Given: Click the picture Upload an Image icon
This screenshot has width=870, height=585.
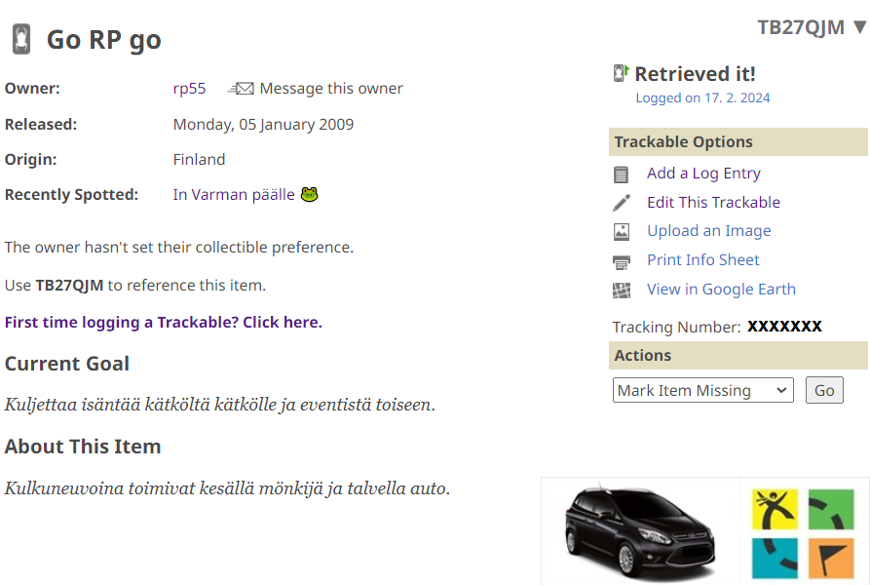Looking at the screenshot, I should pyautogui.click(x=621, y=232).
